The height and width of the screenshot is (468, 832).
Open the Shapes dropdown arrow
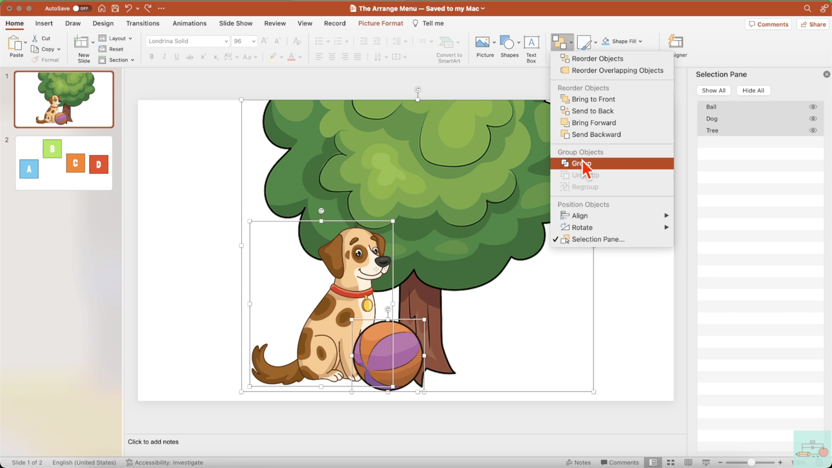(519, 42)
